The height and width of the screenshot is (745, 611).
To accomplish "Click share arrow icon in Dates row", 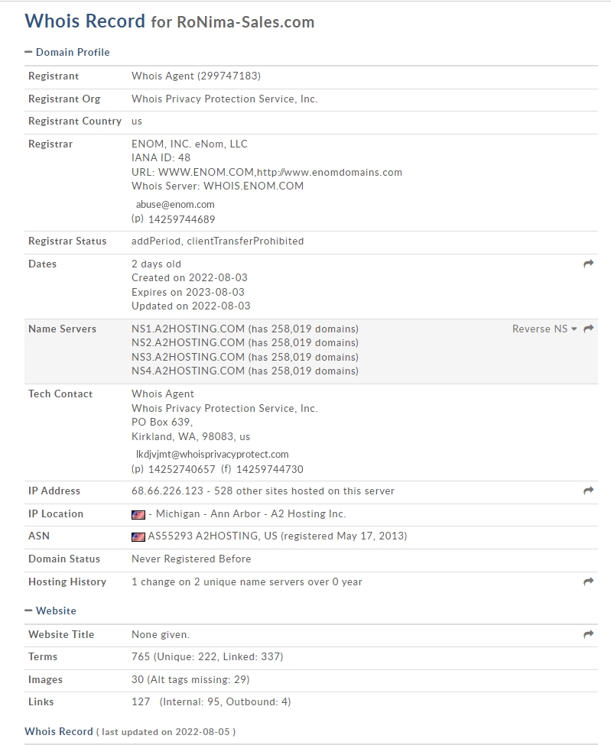I will click(589, 264).
